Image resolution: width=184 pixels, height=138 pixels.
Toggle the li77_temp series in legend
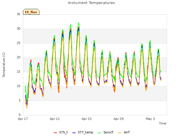(x=83, y=132)
